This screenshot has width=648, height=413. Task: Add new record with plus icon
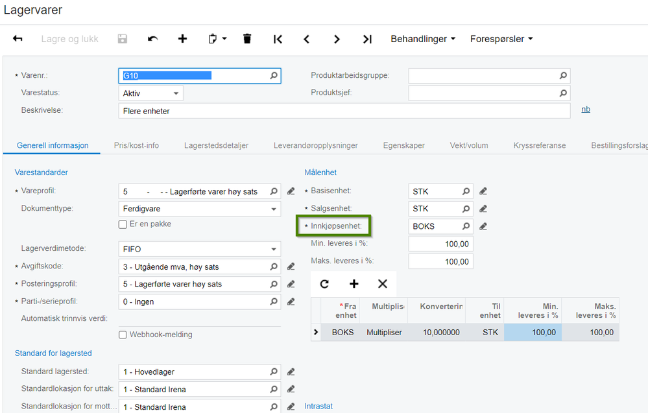[x=182, y=39]
